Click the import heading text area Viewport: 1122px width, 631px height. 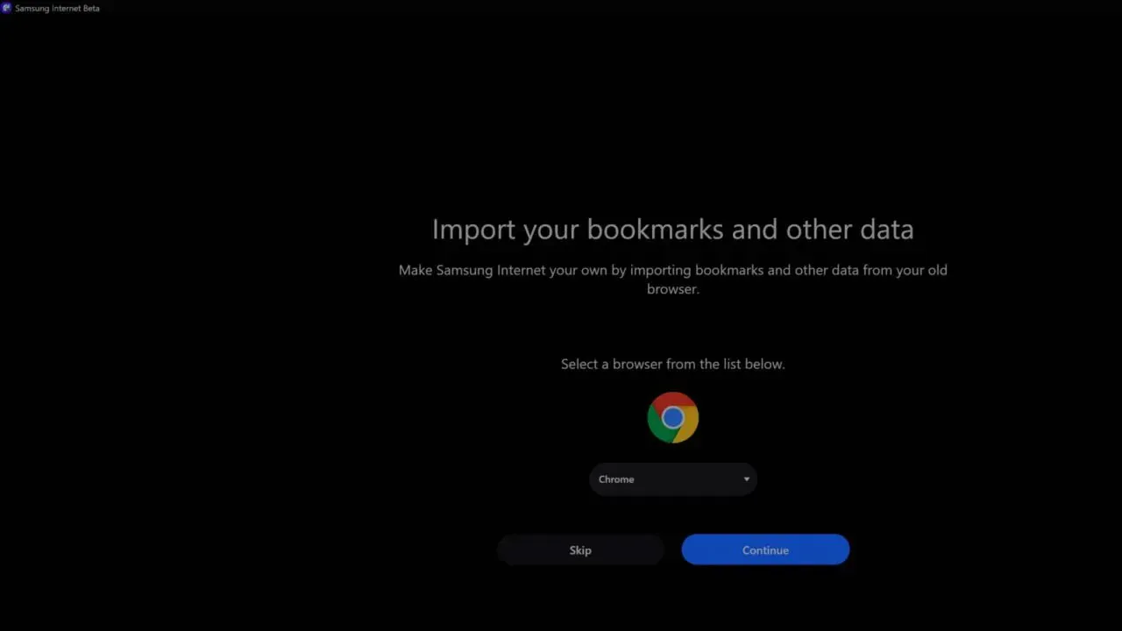[x=672, y=229]
